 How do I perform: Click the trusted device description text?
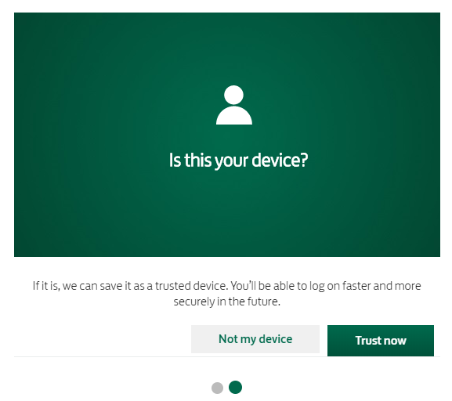[227, 294]
